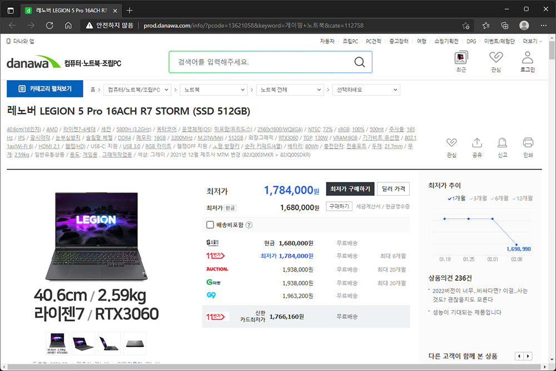Image resolution: width=556 pixels, height=371 pixels.
Task: Click the RTX3060 spec link
Action: click(x=288, y=137)
